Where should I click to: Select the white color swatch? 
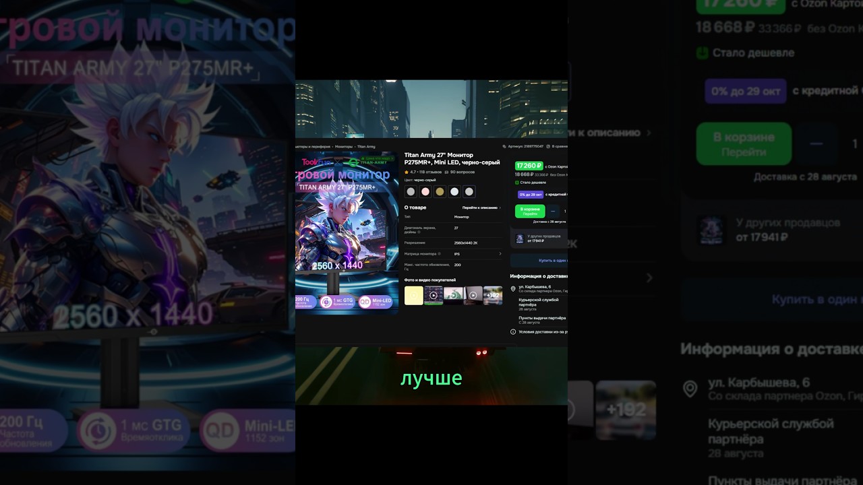[x=454, y=191]
